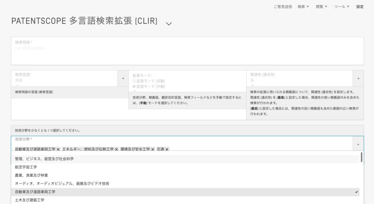Select 拡張モード [手動] radio button

pyautogui.click(x=134, y=86)
